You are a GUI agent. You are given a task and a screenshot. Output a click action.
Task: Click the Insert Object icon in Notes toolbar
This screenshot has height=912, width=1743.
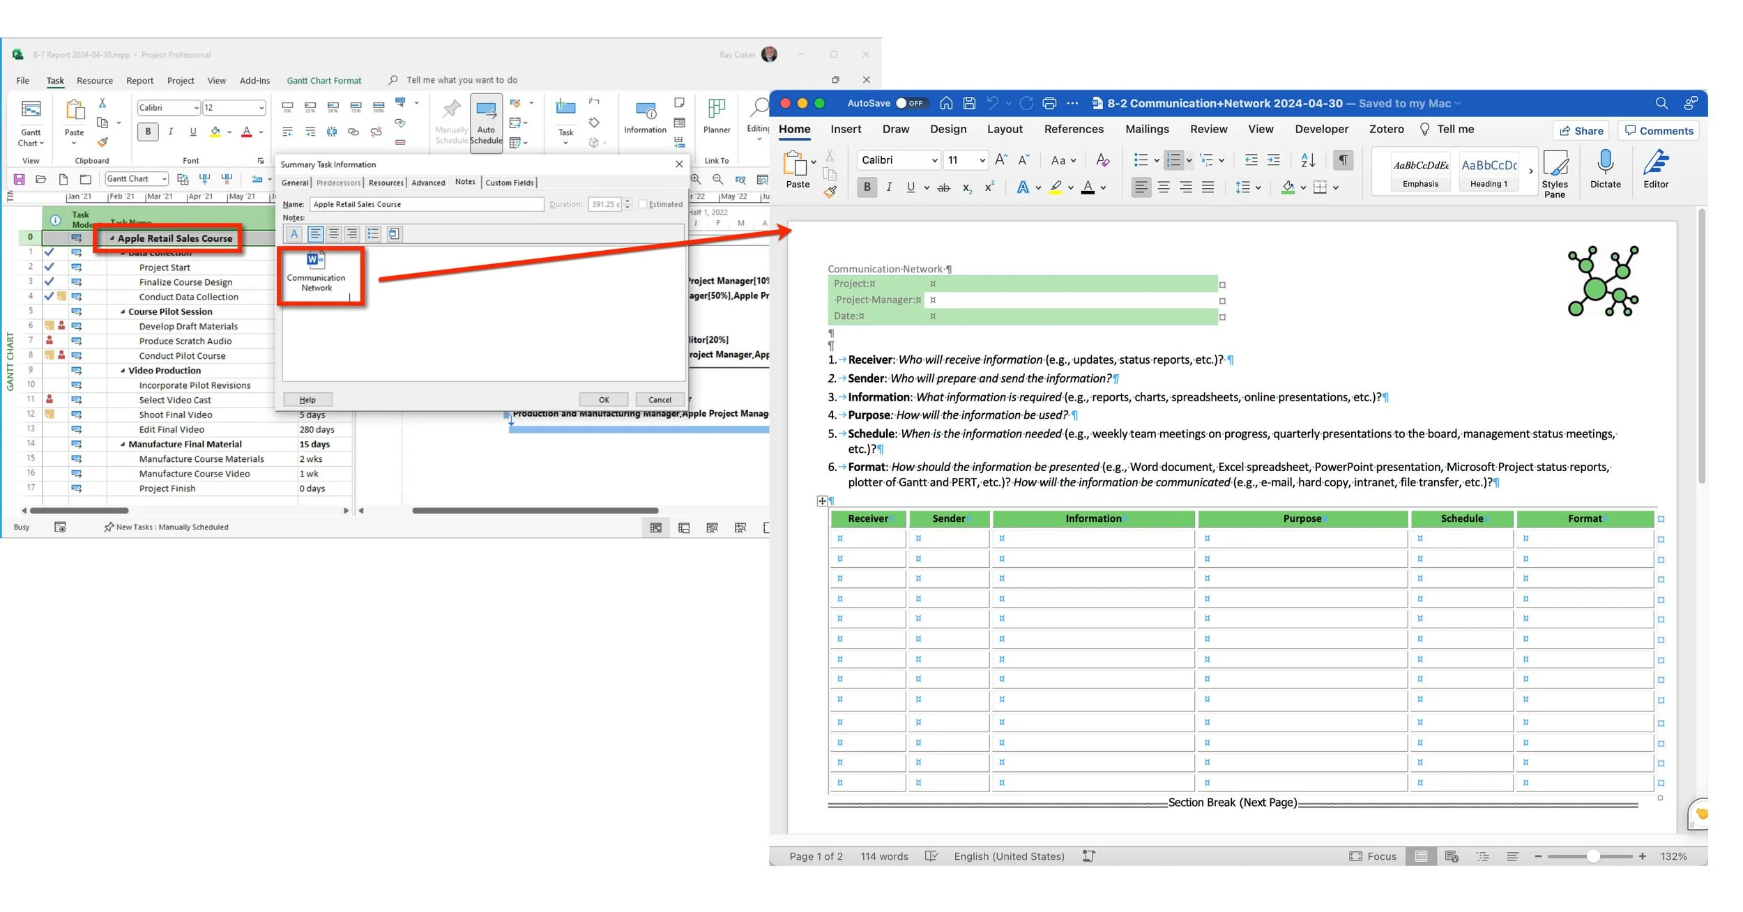point(394,234)
